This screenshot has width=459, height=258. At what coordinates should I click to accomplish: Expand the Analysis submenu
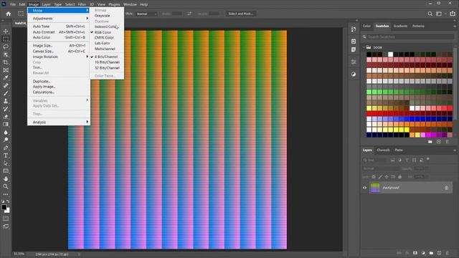point(59,122)
